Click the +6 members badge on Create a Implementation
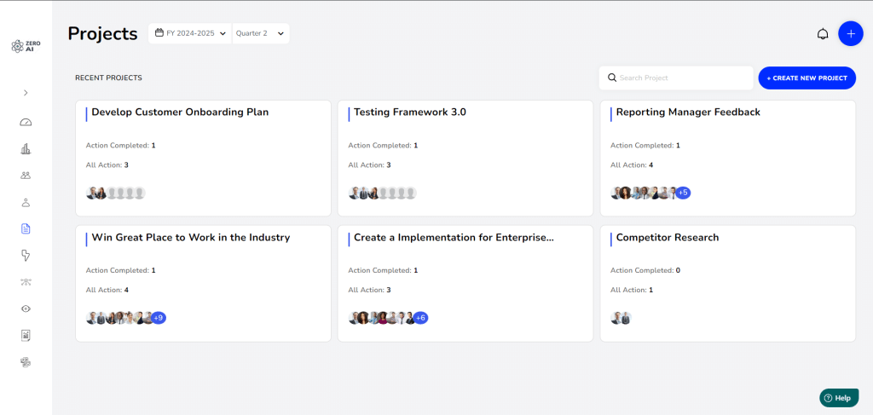The width and height of the screenshot is (873, 415). click(x=421, y=318)
